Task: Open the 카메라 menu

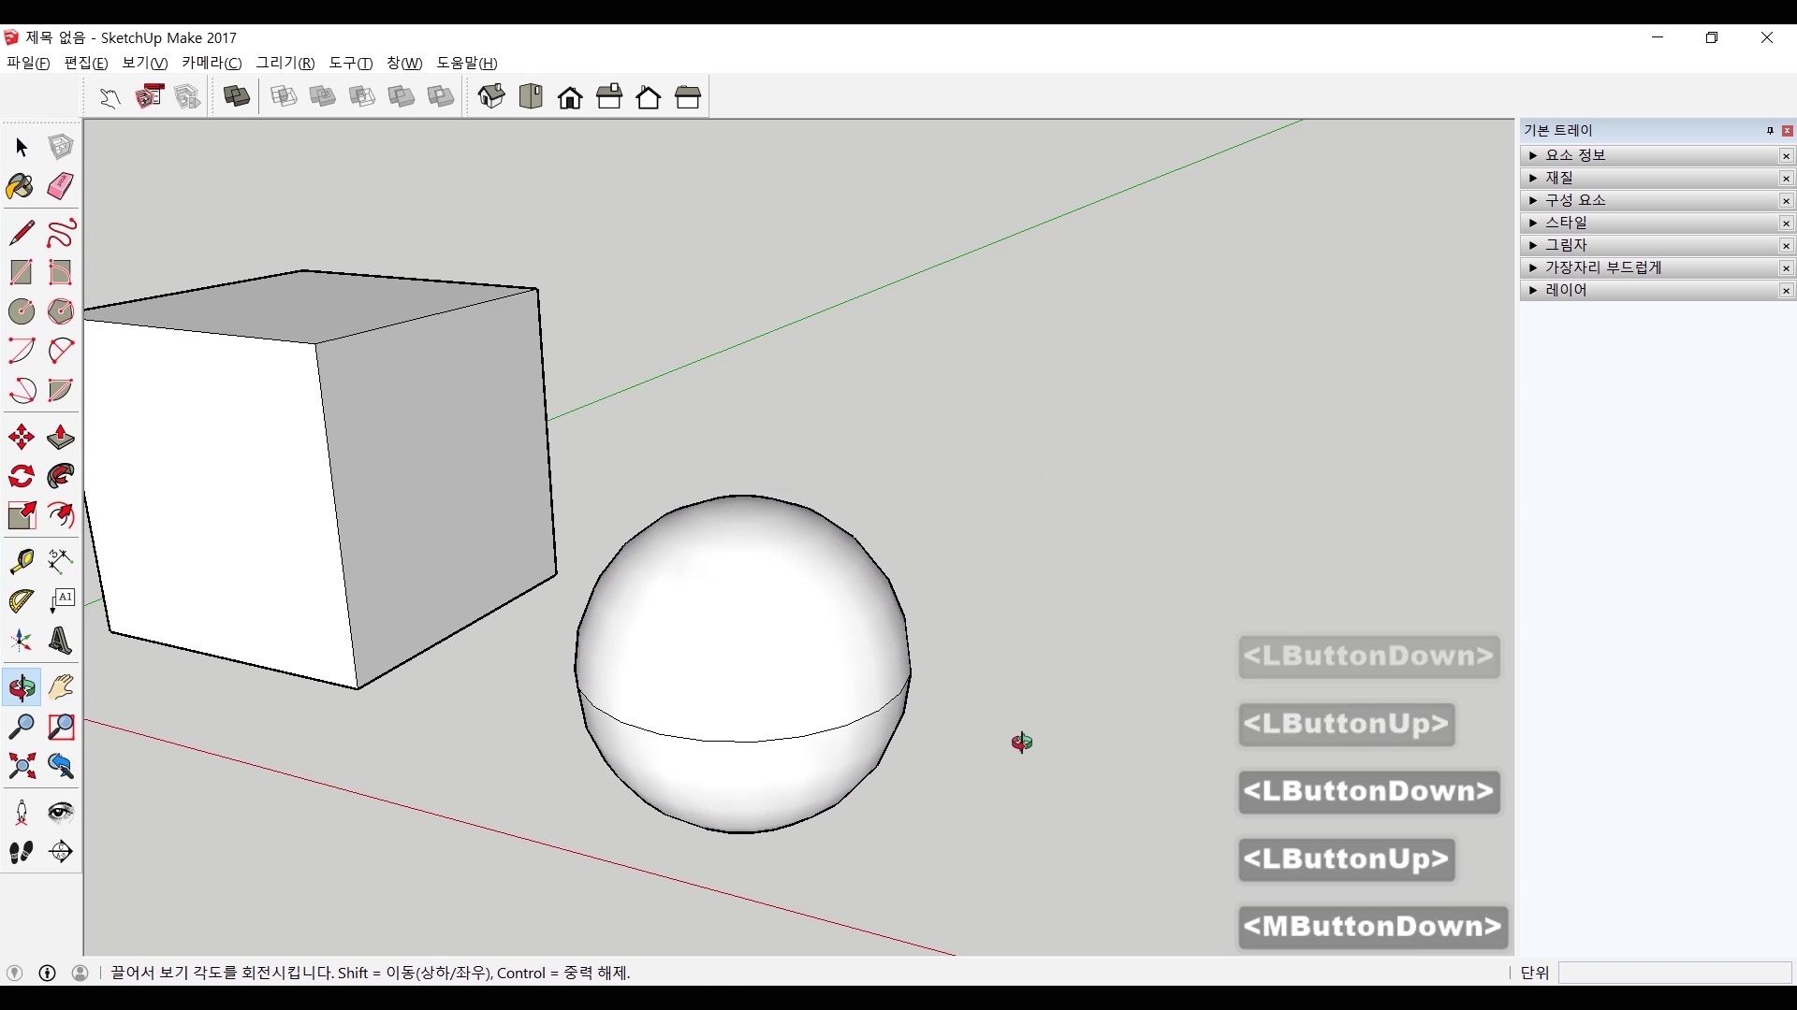Action: point(212,63)
